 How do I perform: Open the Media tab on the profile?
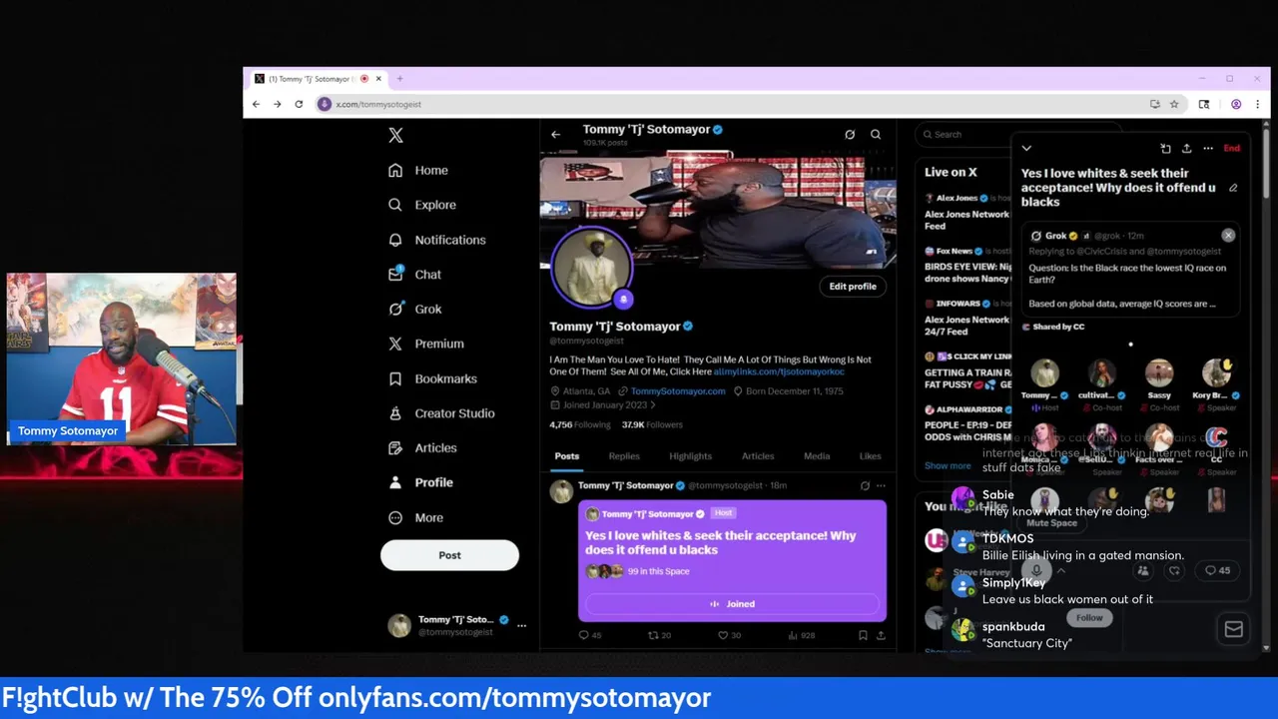click(817, 456)
